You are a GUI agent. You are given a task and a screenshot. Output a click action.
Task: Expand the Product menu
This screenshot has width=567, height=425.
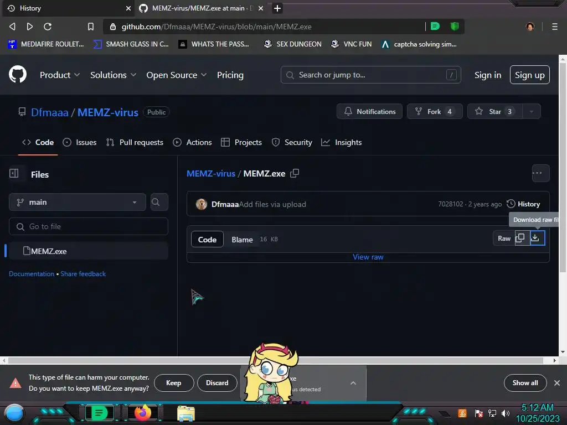click(60, 75)
